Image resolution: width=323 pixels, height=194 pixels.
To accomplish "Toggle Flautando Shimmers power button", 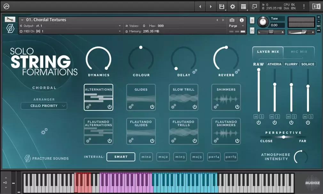I will (x=237, y=141).
